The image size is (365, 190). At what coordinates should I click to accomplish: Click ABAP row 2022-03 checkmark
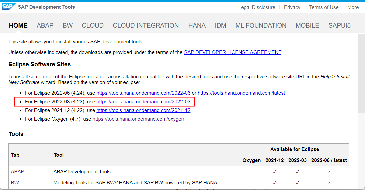(297, 172)
